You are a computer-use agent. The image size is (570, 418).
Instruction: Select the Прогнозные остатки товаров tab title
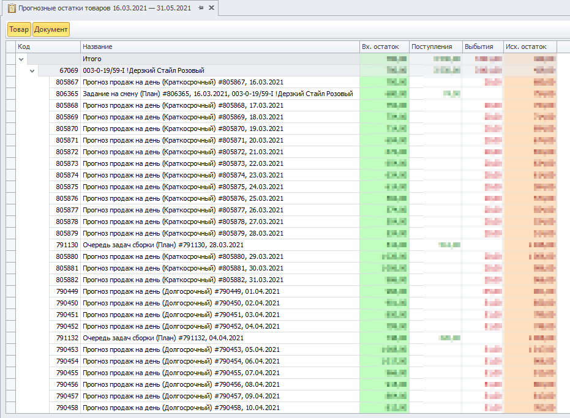coord(104,8)
